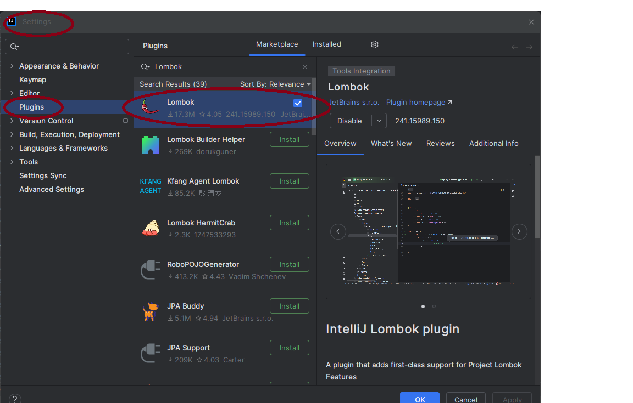Screen dimensions: 633x403
Task: Click the Kfang Agent logo
Action: pyautogui.click(x=150, y=186)
